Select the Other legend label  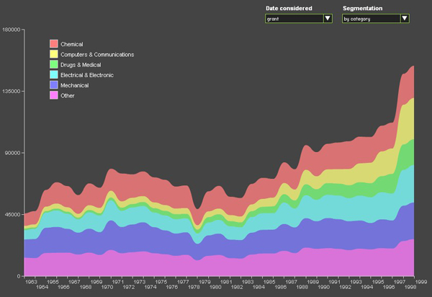(x=68, y=96)
